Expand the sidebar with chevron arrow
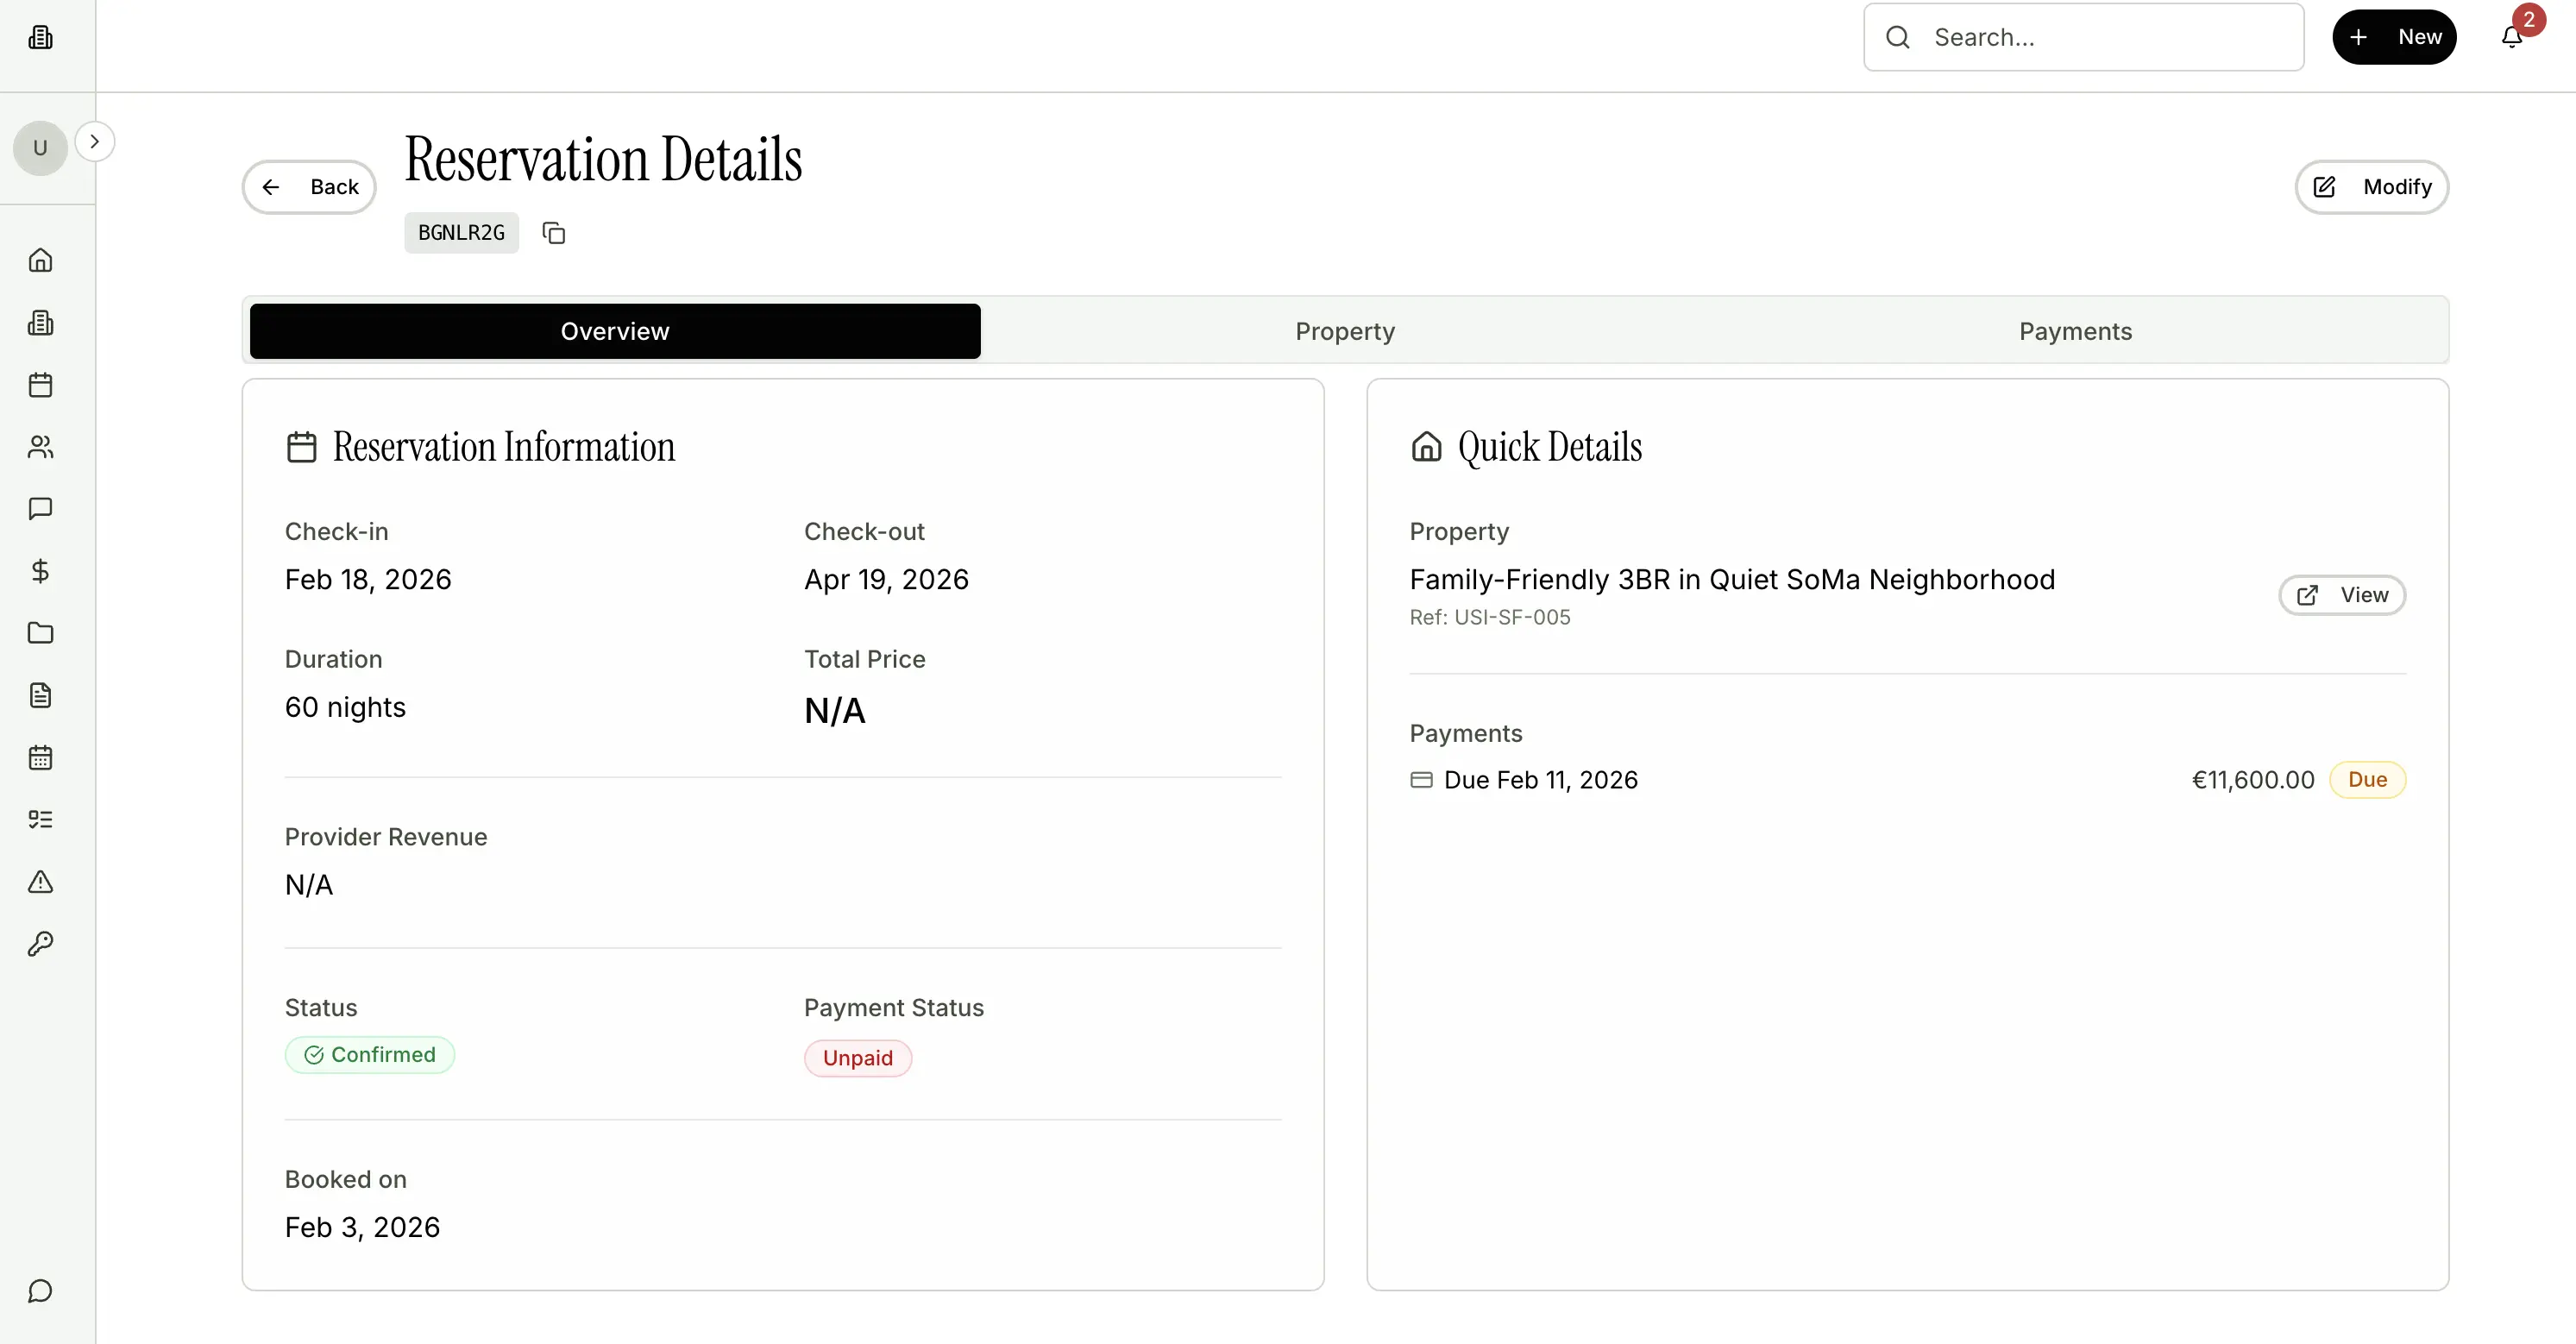The image size is (2576, 1344). pyautogui.click(x=95, y=142)
